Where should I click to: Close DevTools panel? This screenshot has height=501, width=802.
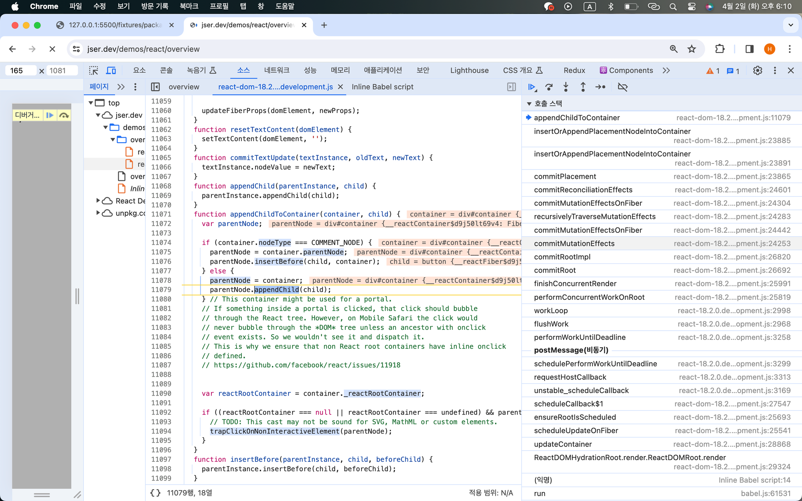pyautogui.click(x=791, y=71)
